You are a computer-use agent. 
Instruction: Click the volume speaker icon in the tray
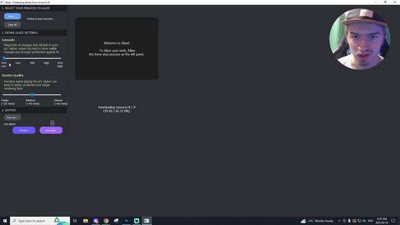click(x=364, y=221)
